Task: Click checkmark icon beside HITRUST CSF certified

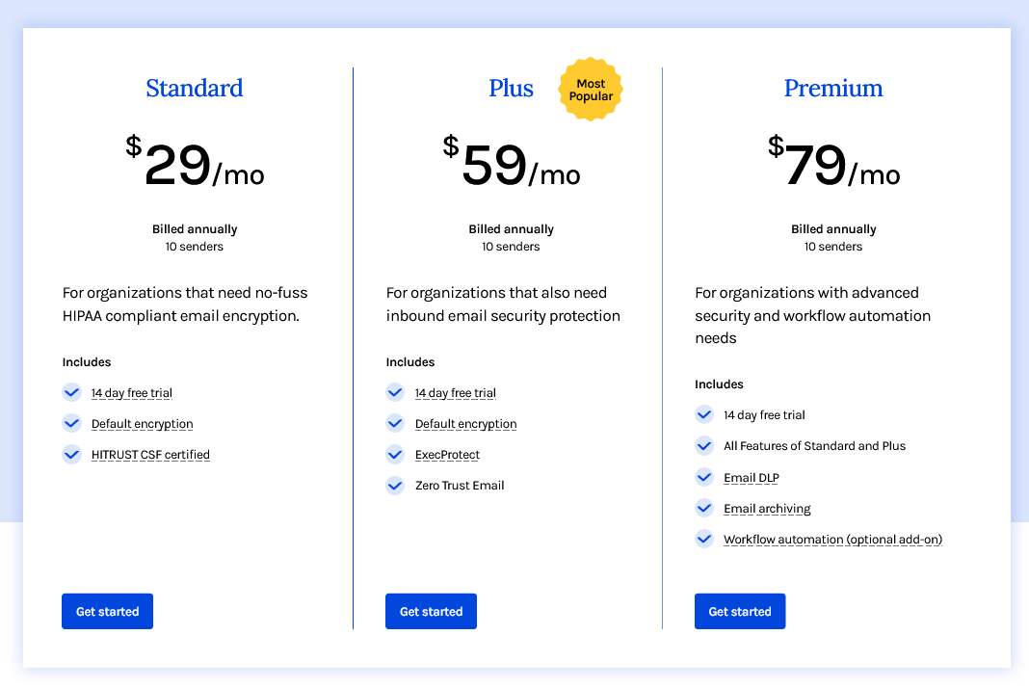Action: pos(71,454)
